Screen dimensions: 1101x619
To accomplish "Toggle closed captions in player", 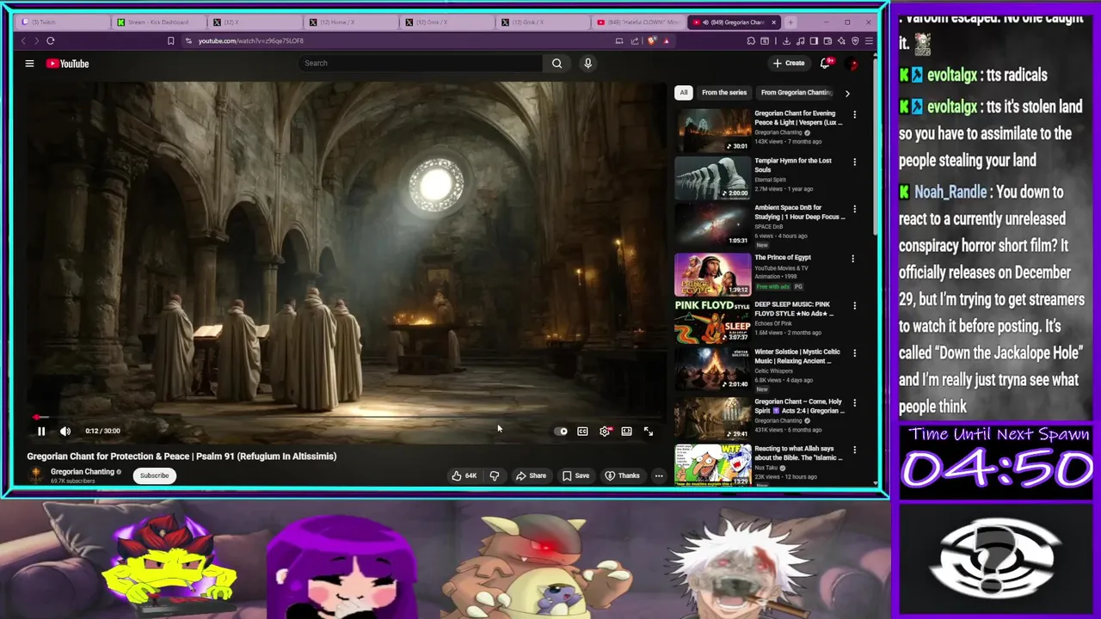I will [582, 432].
